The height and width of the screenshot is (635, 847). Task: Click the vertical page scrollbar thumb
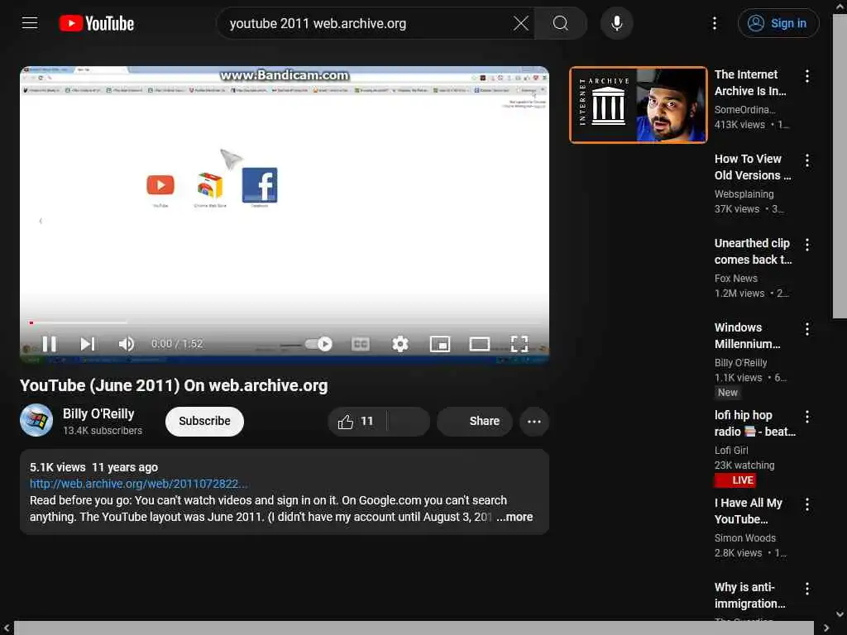click(840, 166)
